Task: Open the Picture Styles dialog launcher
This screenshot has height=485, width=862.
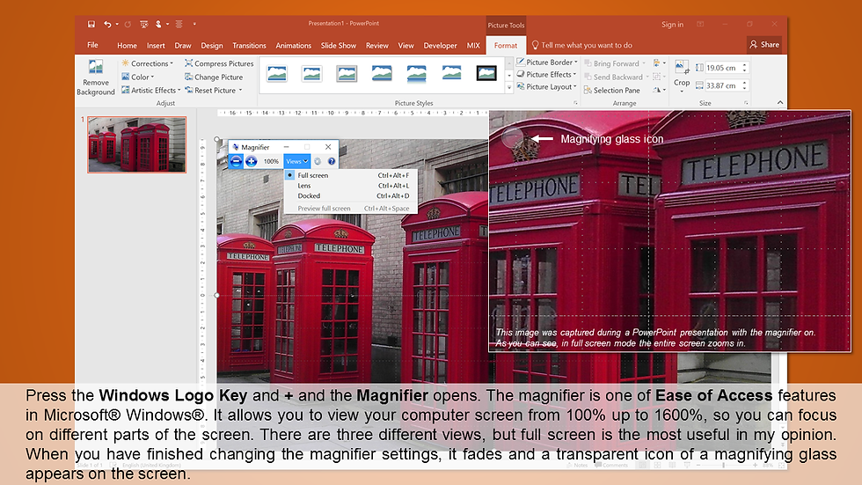Action: click(575, 103)
